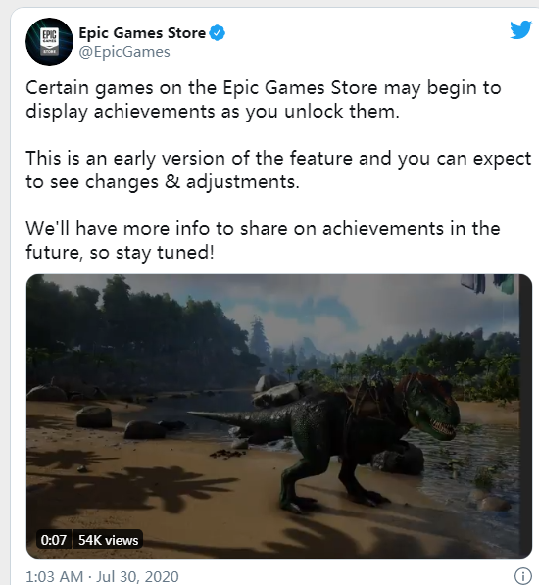This screenshot has width=539, height=585.
Task: Click the 'Certain games on the Epic' paragraph
Action: point(264,100)
